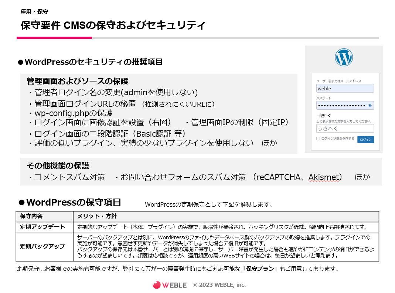Click the line 管理者ログイン名の変更(adminを使用しない)
This screenshot has width=395, height=293.
coord(113,92)
